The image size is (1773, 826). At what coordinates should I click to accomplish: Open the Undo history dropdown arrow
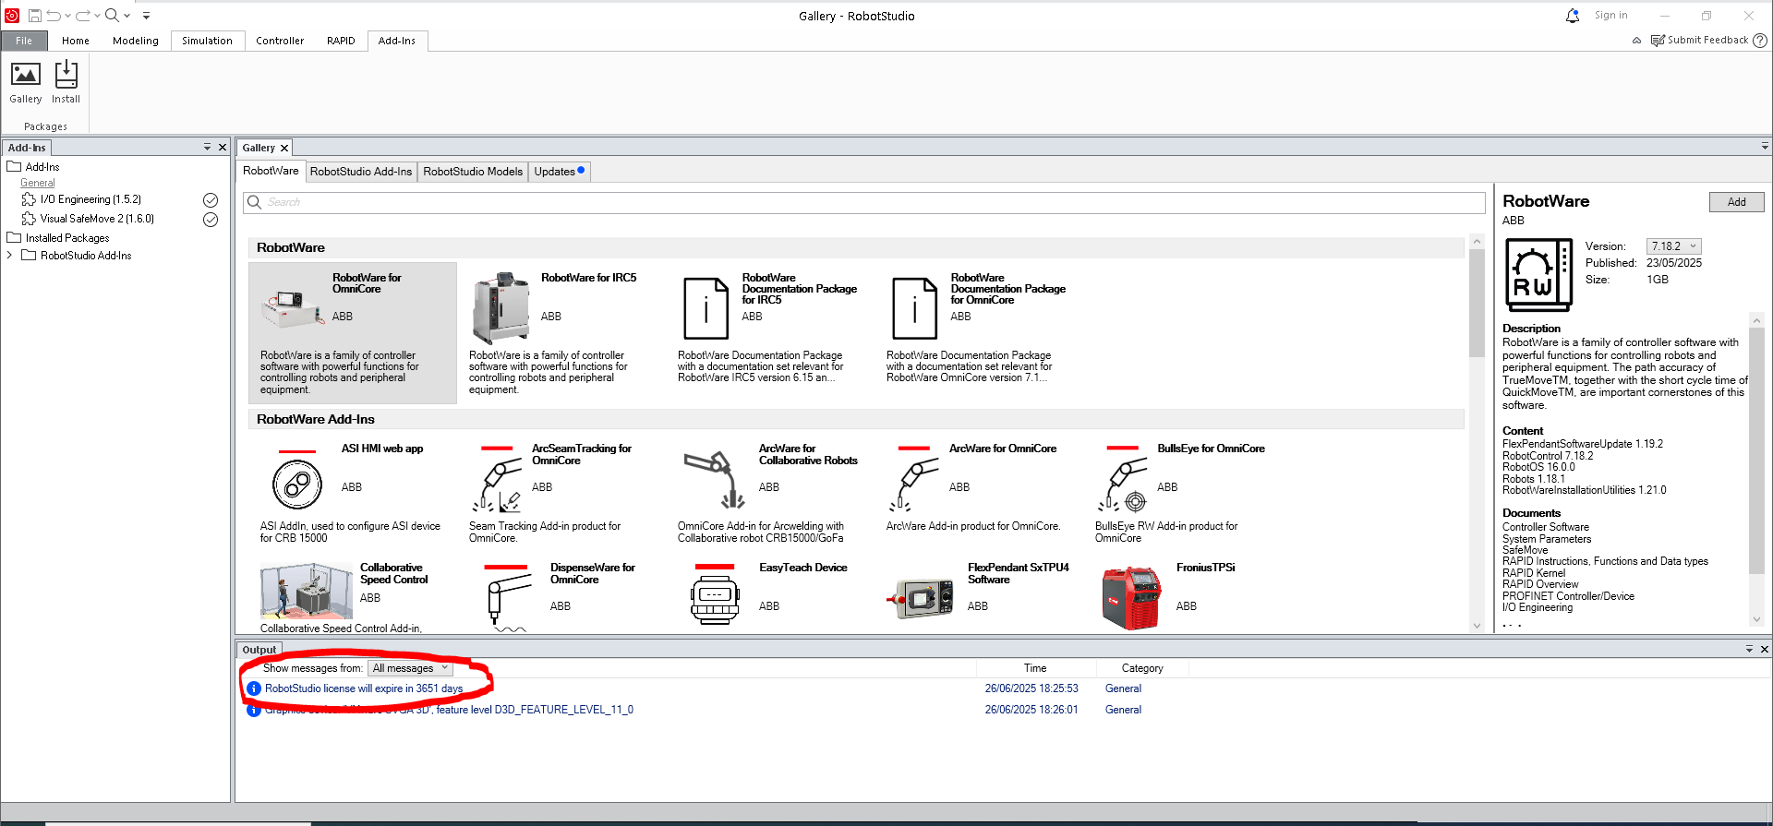(67, 16)
